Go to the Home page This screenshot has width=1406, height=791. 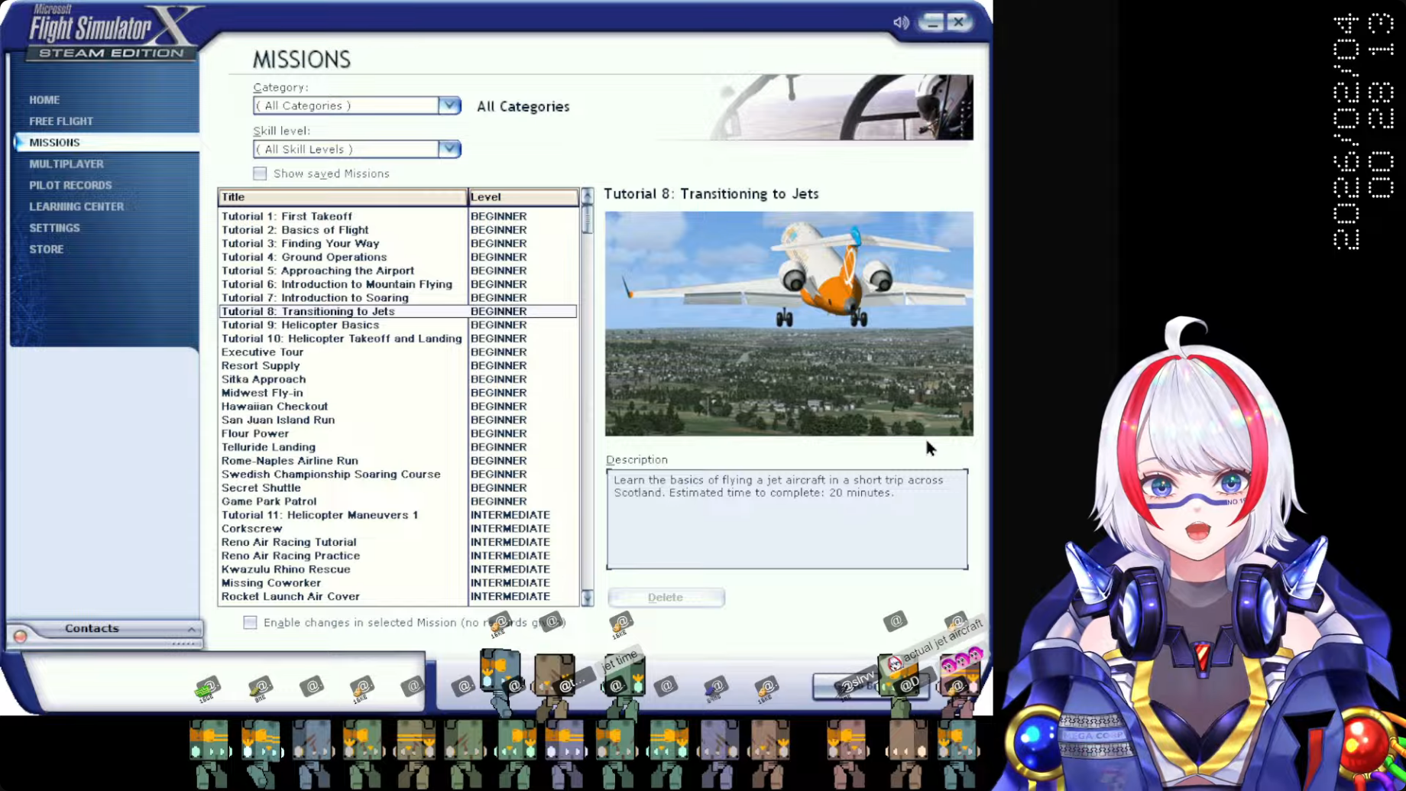[44, 99]
